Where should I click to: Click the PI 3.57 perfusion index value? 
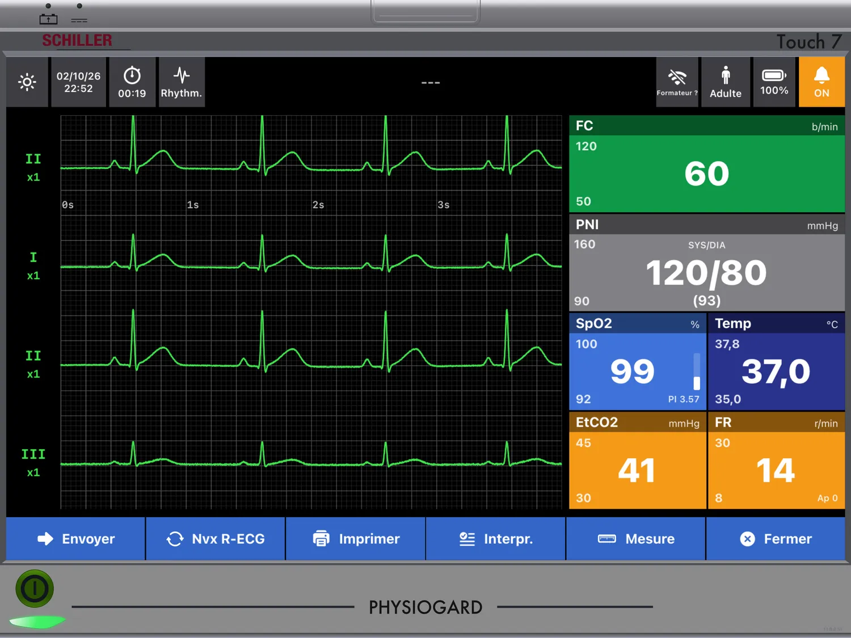click(x=684, y=399)
